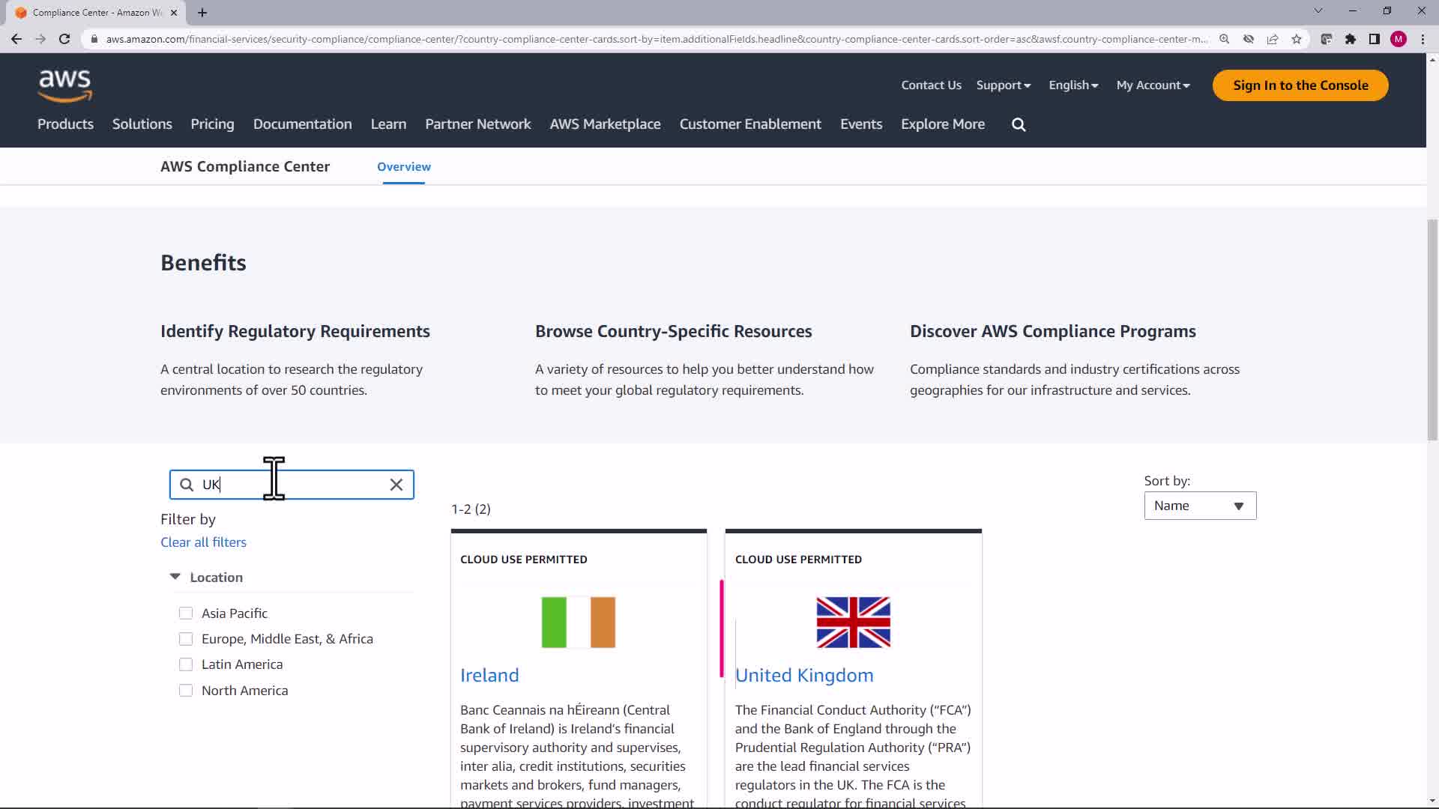Reload the page with browser refresh icon
The image size is (1439, 809).
[x=64, y=39]
